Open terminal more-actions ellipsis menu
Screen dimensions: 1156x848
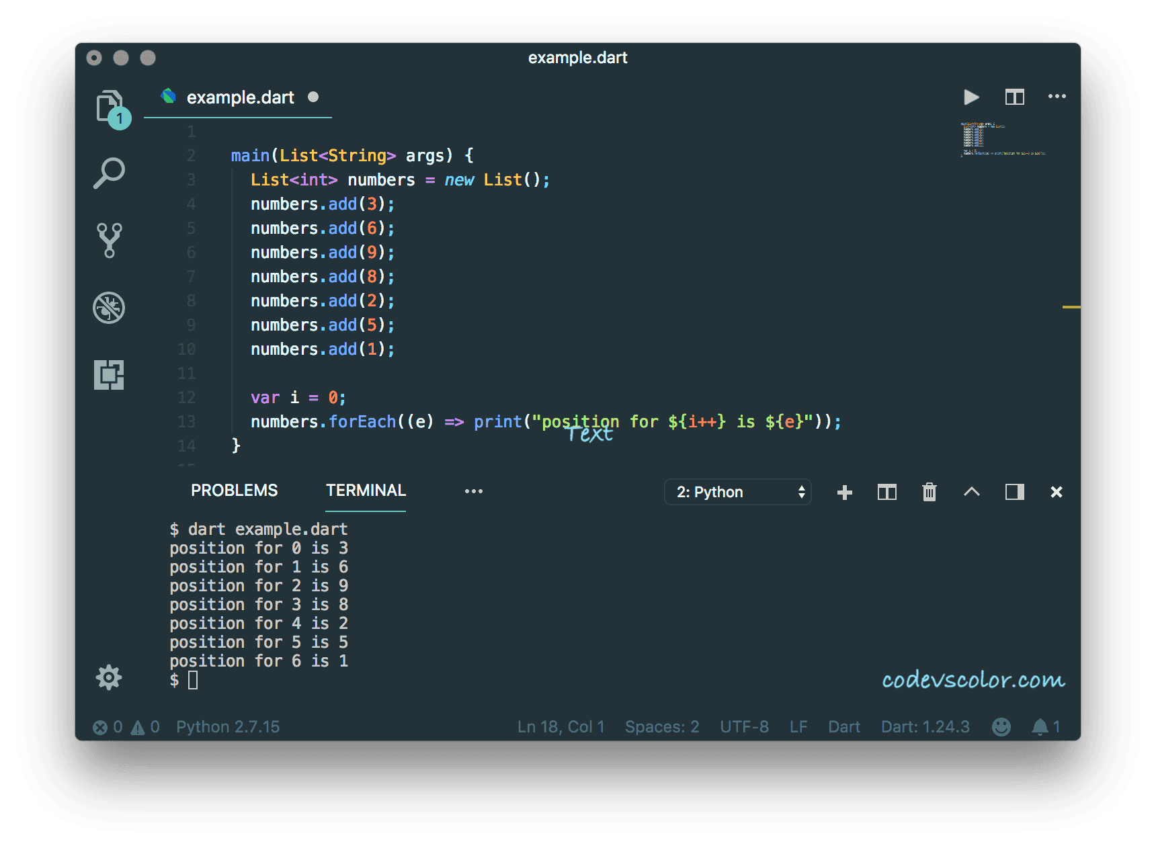tap(474, 491)
